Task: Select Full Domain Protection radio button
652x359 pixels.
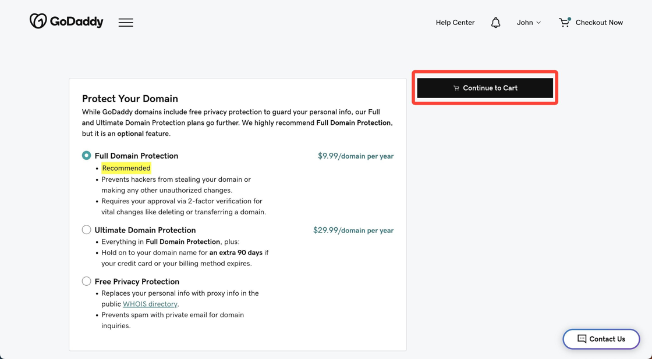Action: [87, 155]
